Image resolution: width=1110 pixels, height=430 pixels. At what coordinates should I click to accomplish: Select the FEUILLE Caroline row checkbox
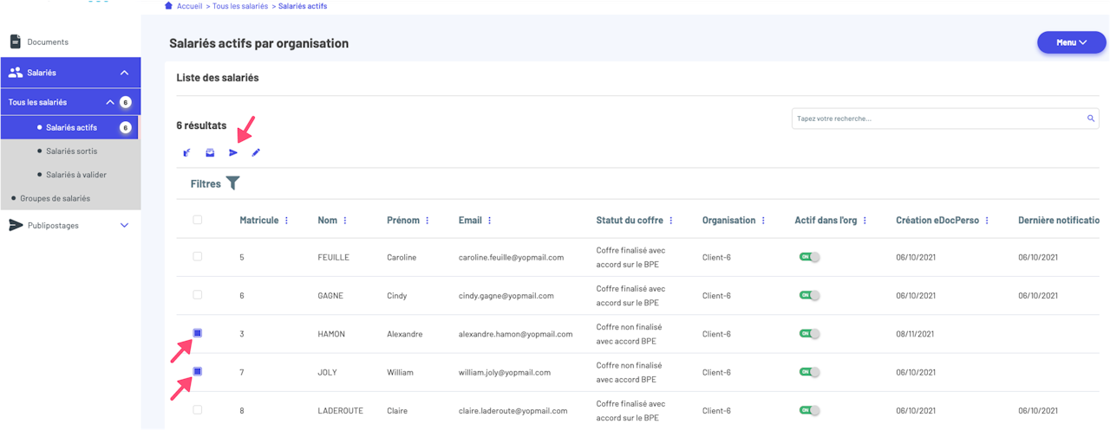pos(198,257)
